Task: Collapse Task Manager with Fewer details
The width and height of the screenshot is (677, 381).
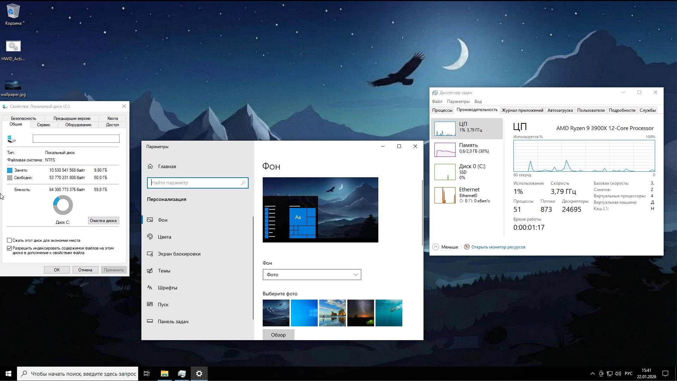Action: tap(445, 247)
